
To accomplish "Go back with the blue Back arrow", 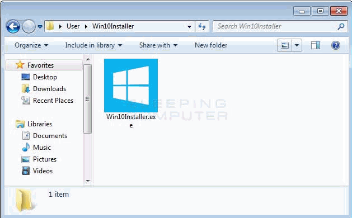I will click(x=13, y=26).
